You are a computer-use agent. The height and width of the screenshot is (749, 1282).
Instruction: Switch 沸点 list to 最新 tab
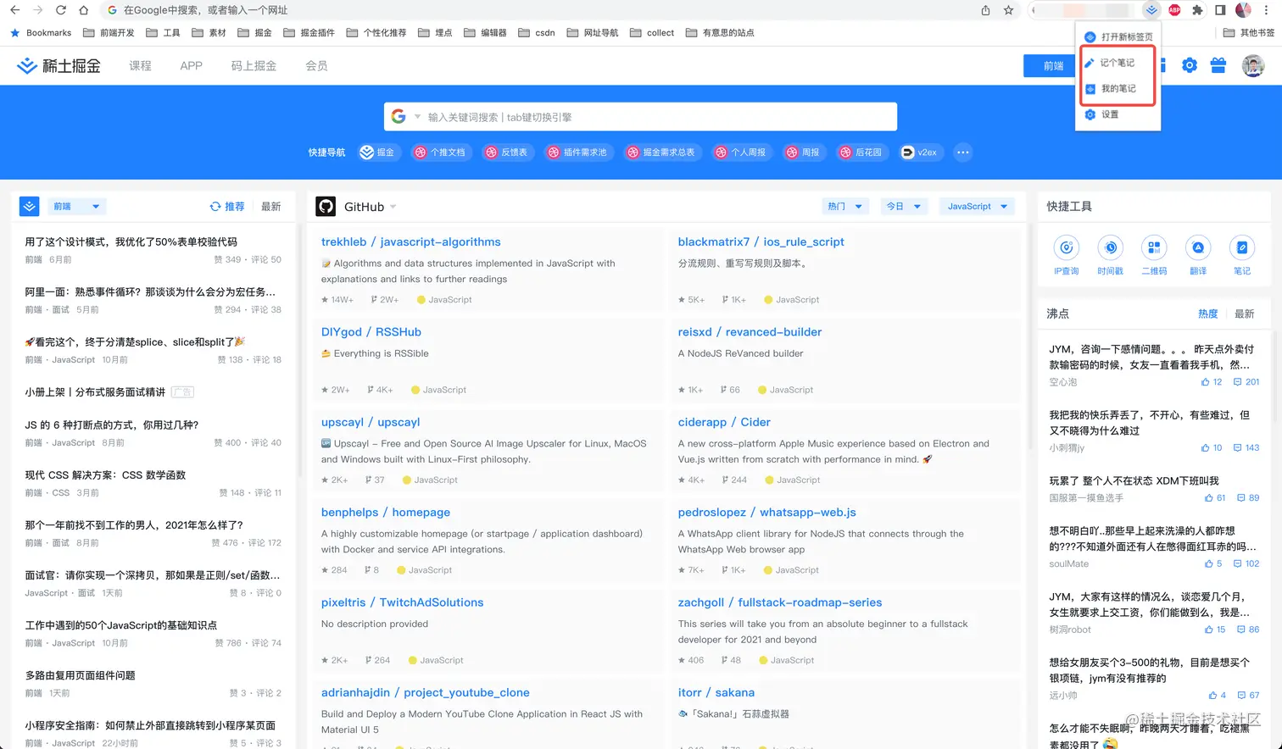coord(1244,313)
